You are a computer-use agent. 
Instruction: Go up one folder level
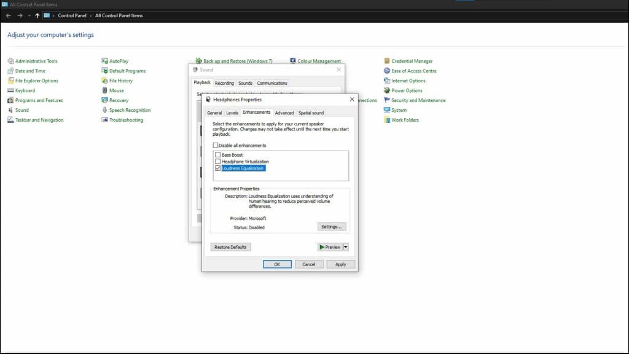(37, 15)
